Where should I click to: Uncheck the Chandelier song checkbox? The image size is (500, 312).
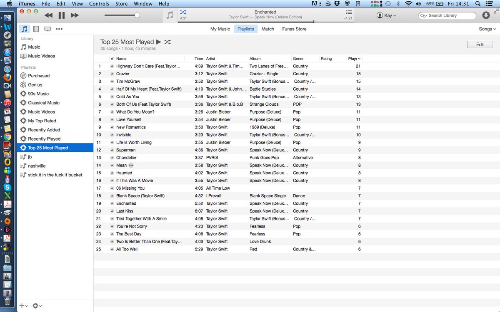(112, 158)
